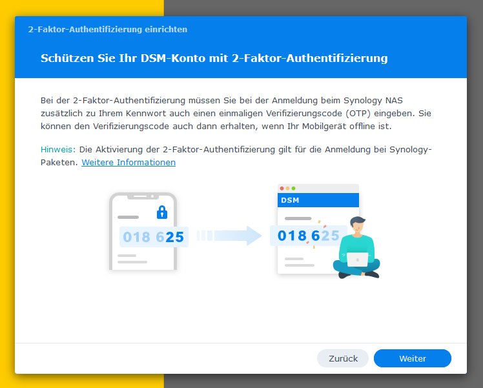Click the dialog title '2-Faktor-Authentifizierung einrichten'
The width and height of the screenshot is (483, 388).
[x=108, y=30]
